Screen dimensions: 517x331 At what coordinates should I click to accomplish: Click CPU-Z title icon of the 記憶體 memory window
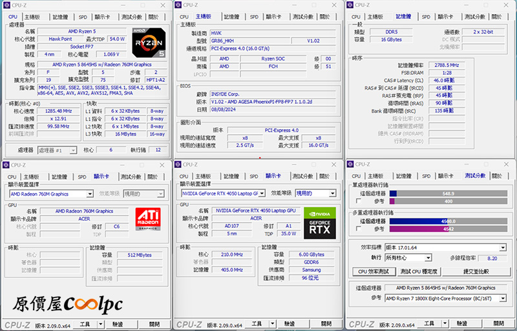[x=350, y=5]
